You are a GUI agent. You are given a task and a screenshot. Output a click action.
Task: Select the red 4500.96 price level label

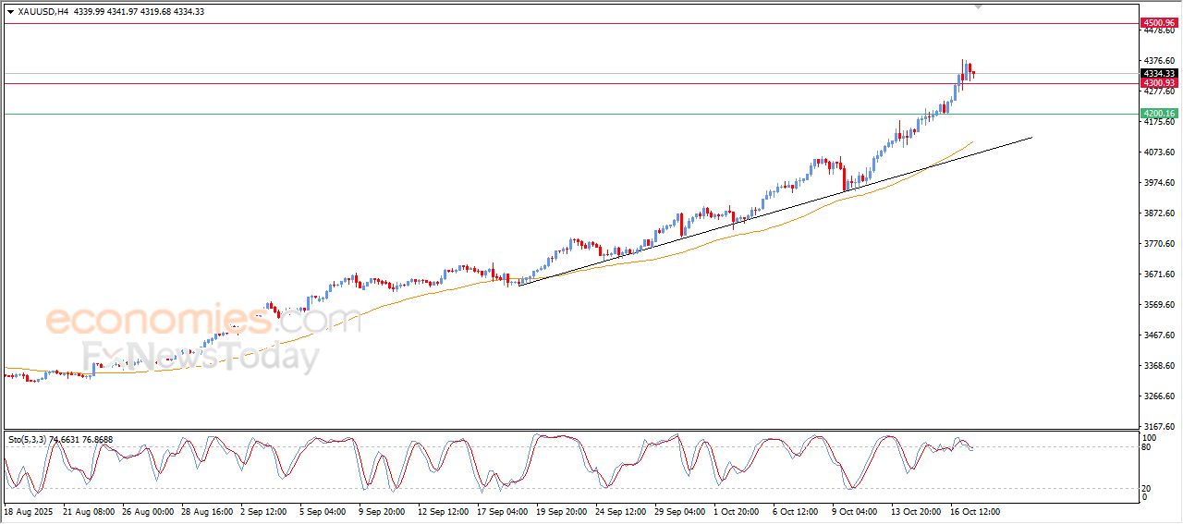[x=1158, y=22]
